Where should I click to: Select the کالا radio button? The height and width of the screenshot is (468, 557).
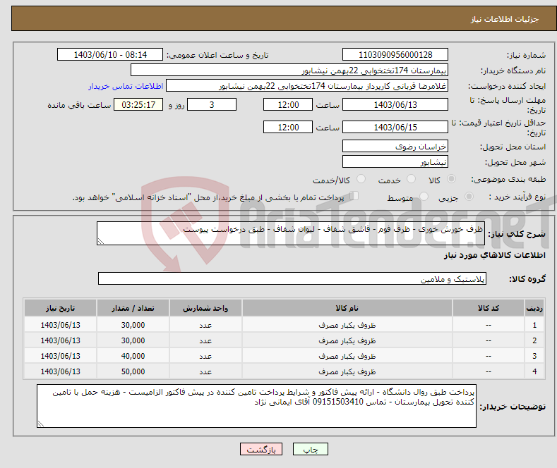pos(451,179)
